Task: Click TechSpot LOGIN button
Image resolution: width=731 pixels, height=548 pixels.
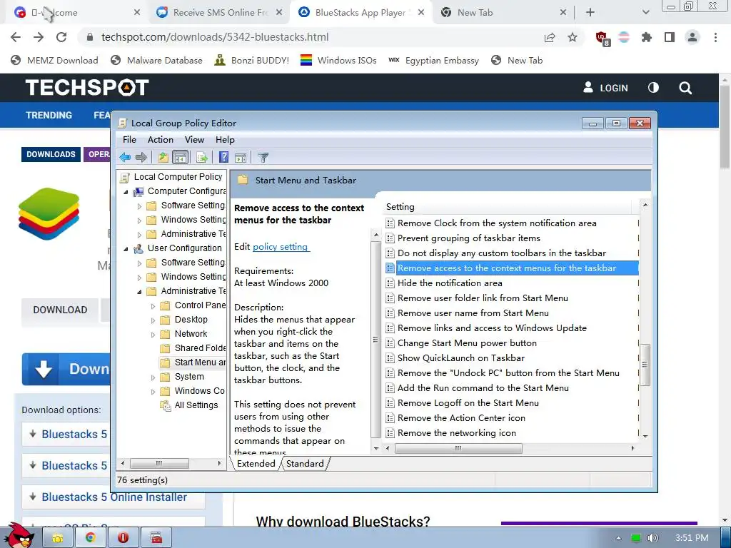Action: (605, 88)
